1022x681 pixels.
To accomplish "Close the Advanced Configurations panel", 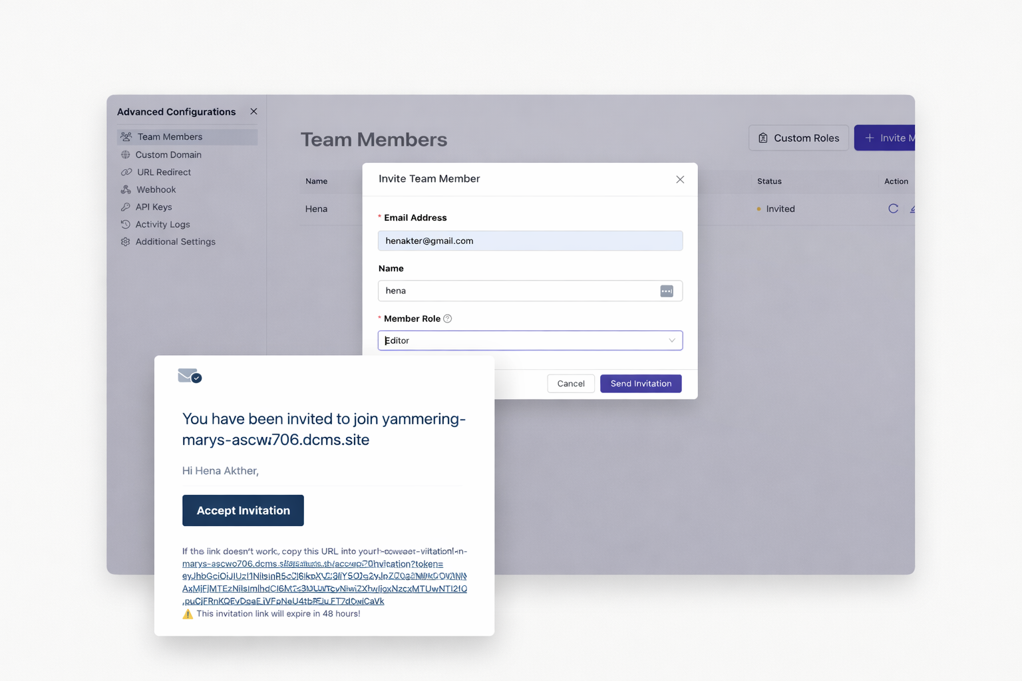I will [x=254, y=112].
